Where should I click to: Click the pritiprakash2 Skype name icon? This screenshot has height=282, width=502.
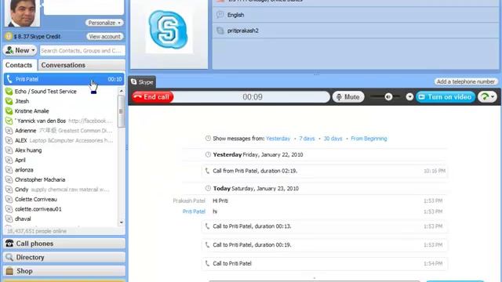(220, 31)
